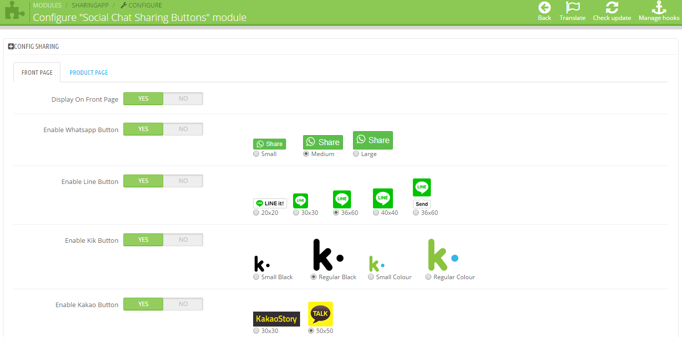Select the Regular Colour Kik radio button
Viewport: 682px width, 337px height.
click(428, 277)
